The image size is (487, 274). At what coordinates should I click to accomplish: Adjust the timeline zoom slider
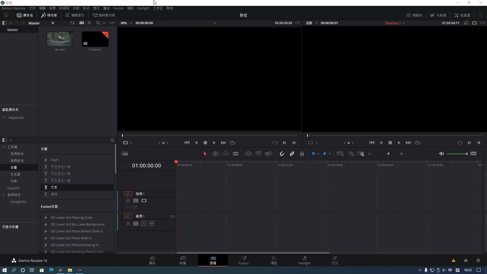coord(388,154)
